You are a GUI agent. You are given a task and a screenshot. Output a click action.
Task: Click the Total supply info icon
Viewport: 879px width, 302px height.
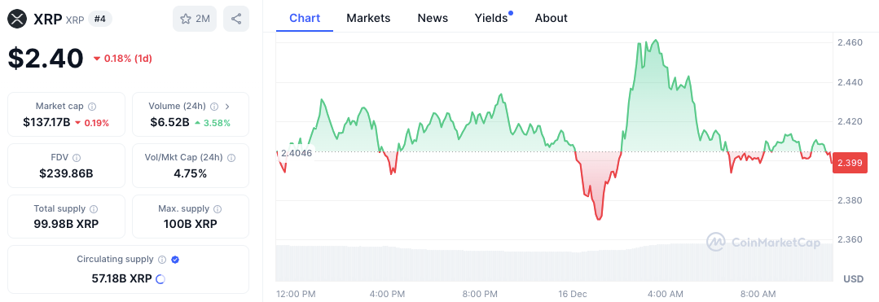coord(94,209)
